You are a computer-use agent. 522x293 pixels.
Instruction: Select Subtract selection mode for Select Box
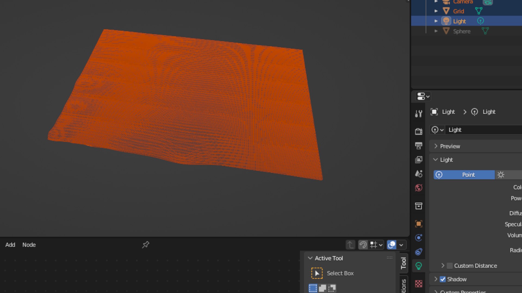[x=332, y=288]
